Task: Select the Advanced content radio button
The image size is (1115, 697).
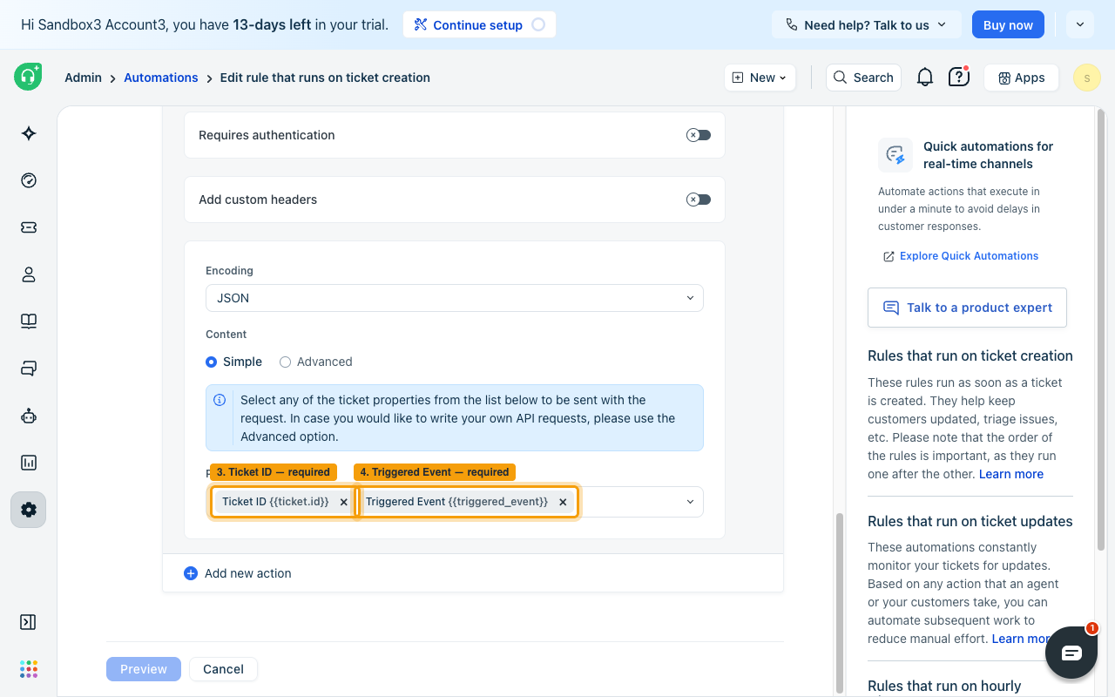Action: 285,362
